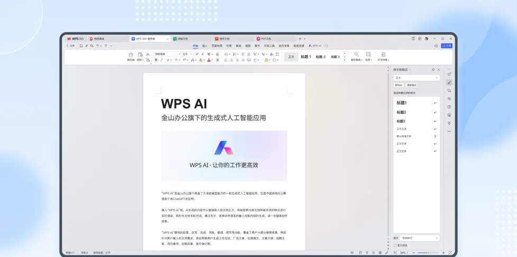Open the 文件 menu
517x257 pixels.
tap(70, 46)
